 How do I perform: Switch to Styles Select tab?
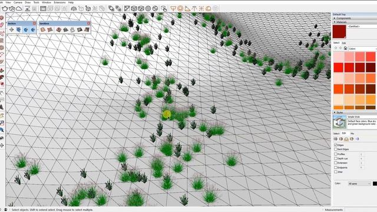point(336,134)
